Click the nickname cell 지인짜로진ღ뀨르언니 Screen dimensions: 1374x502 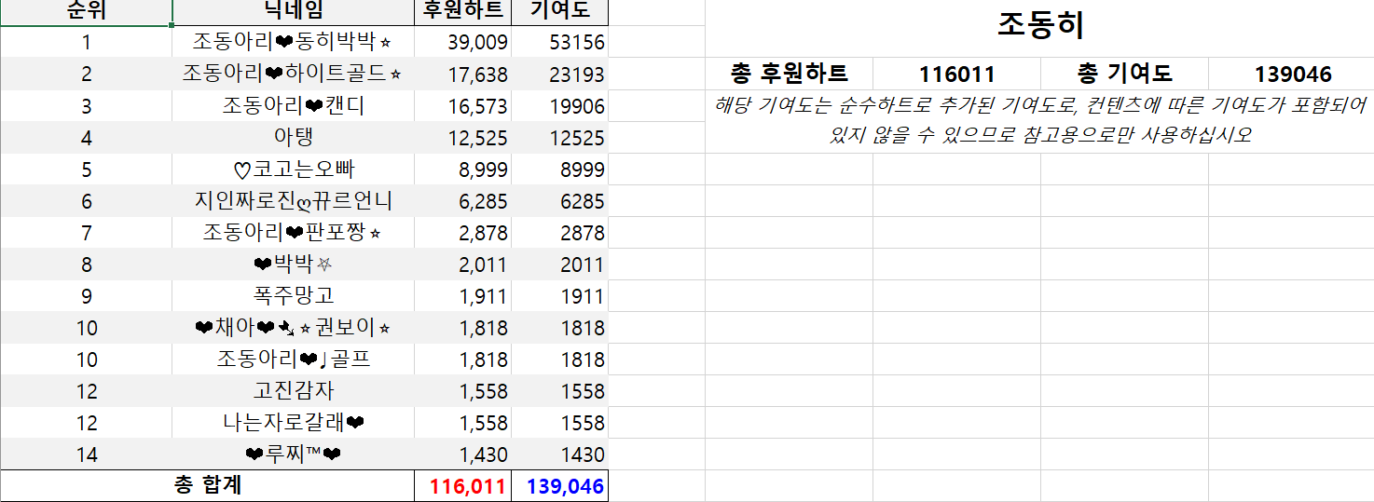[x=294, y=200]
